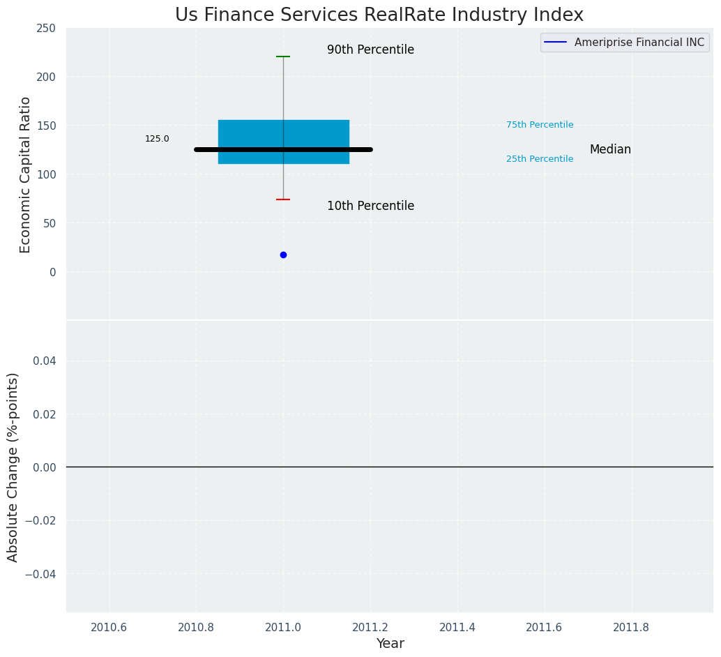Select the 10th Percentile annotation
721x657 pixels.
[x=370, y=206]
